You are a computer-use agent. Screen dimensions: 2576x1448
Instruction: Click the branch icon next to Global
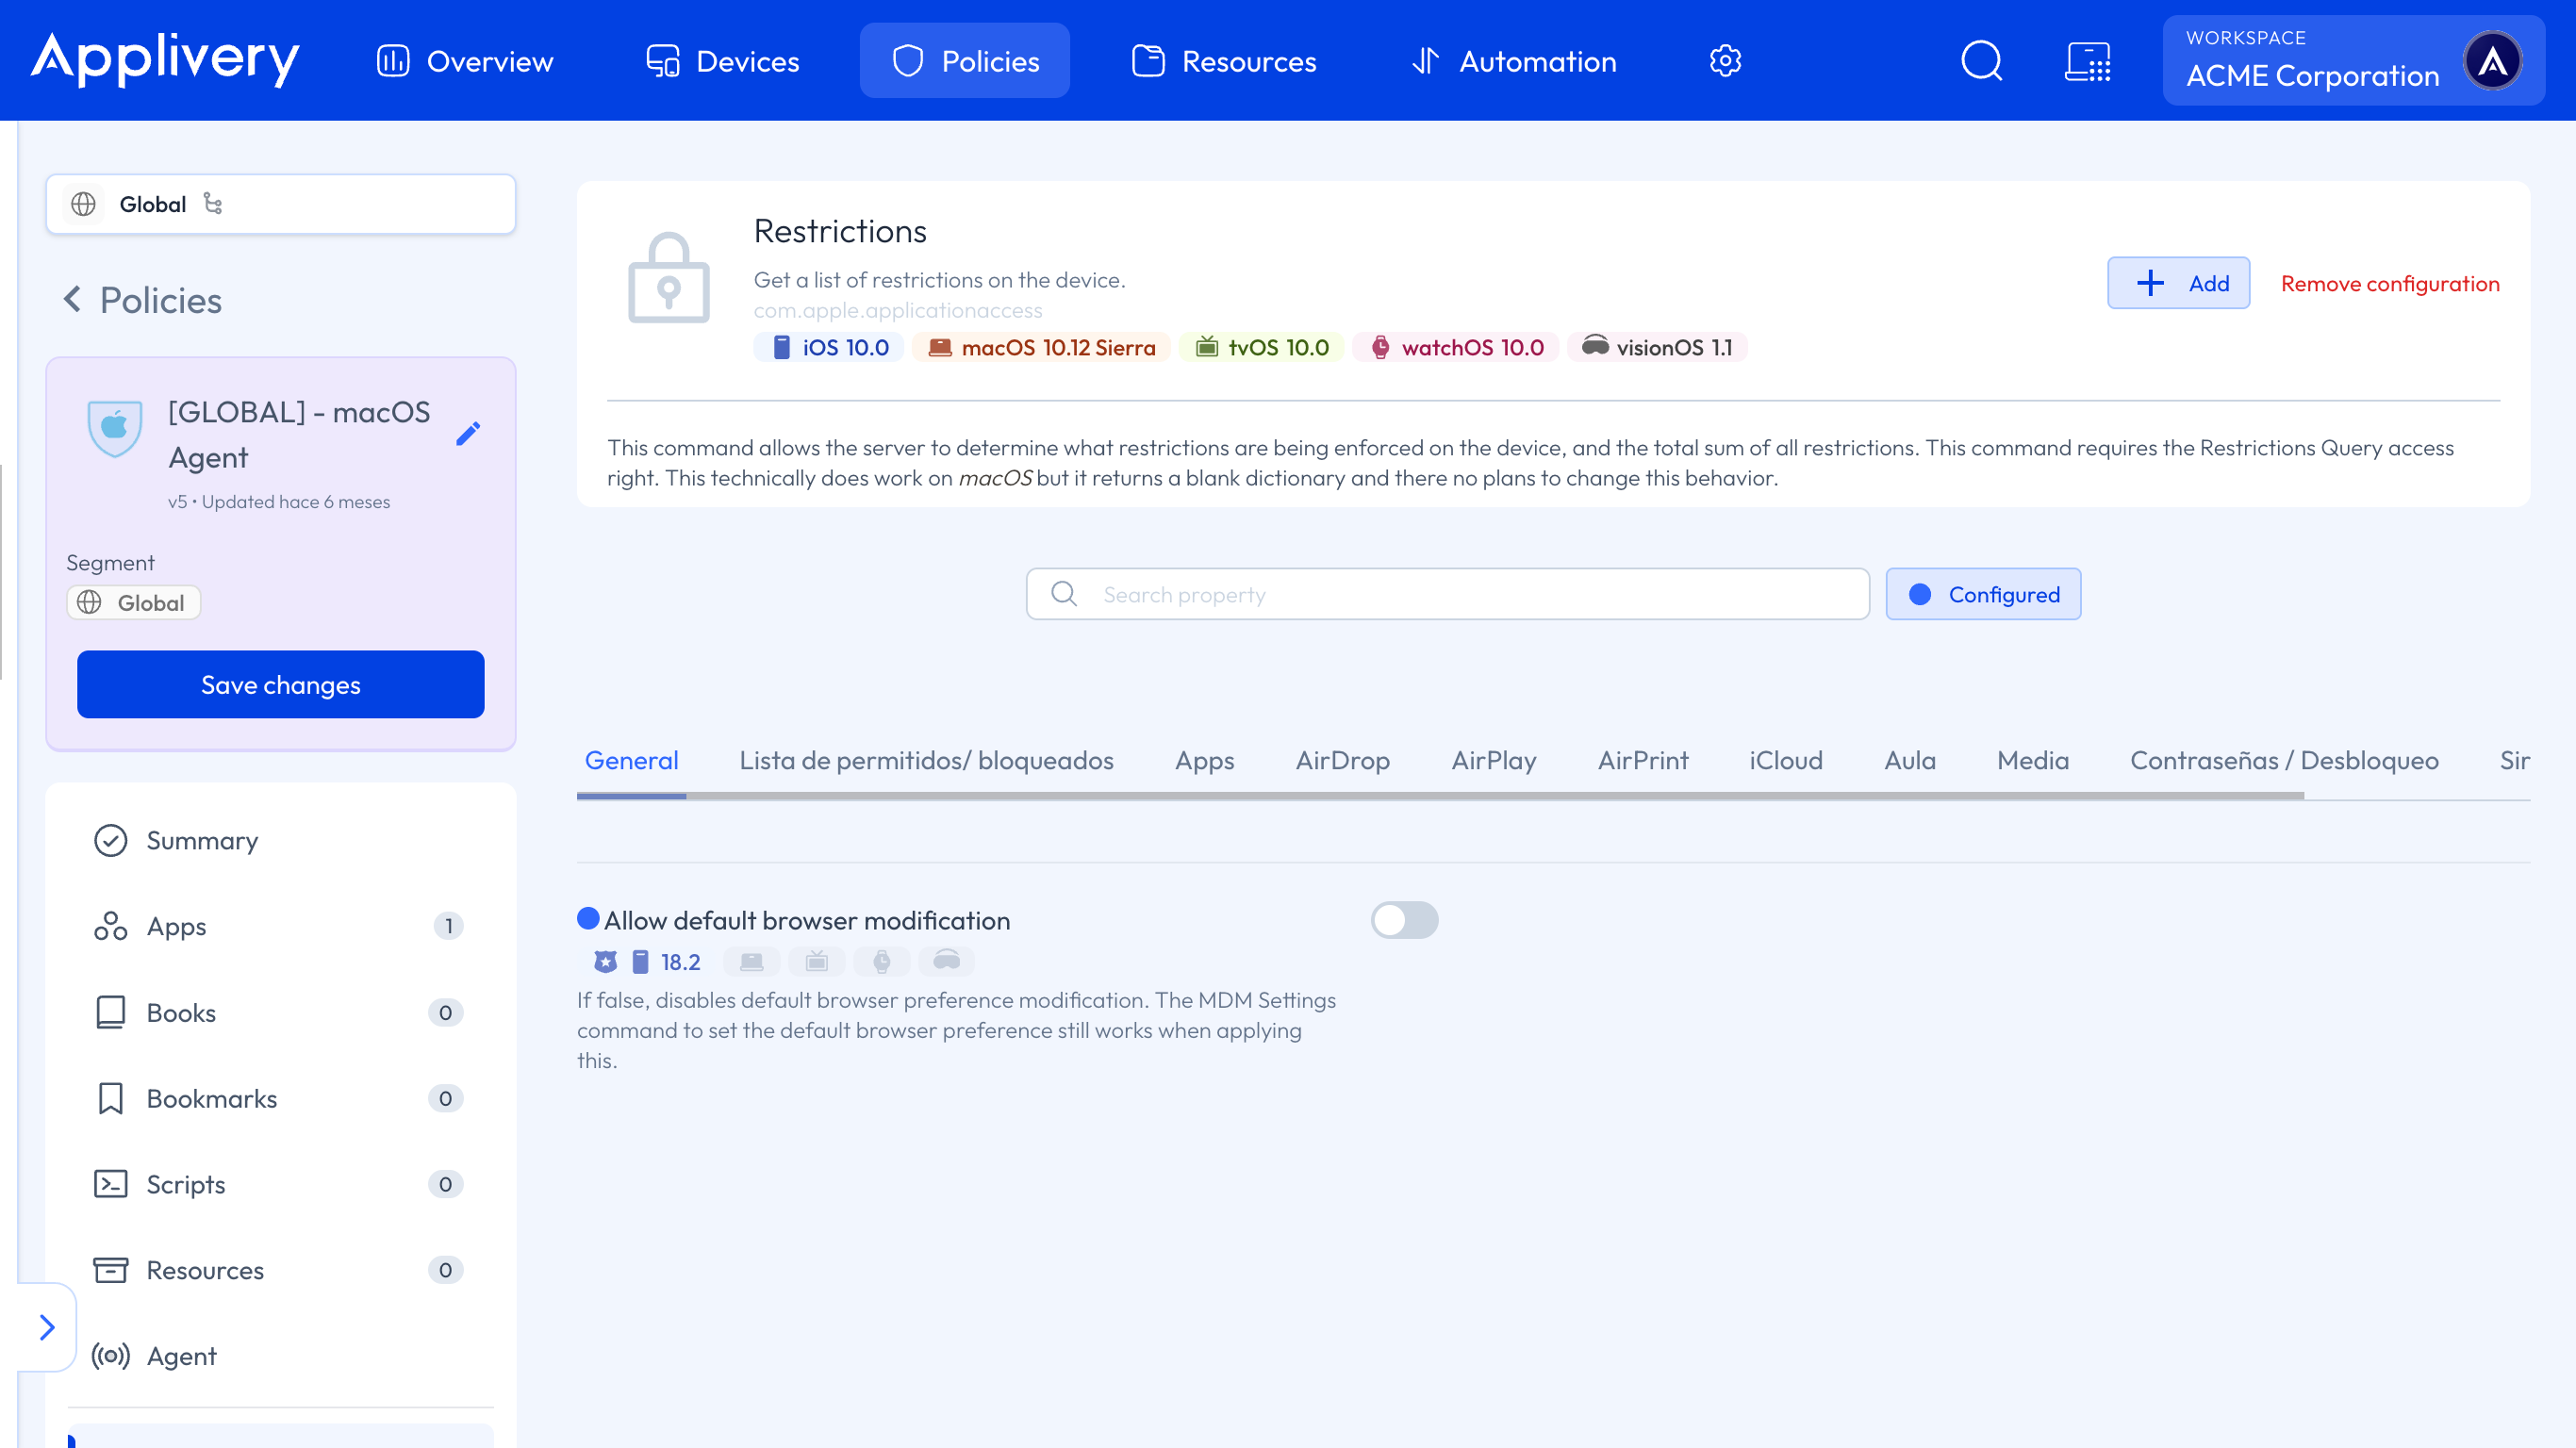coord(213,204)
